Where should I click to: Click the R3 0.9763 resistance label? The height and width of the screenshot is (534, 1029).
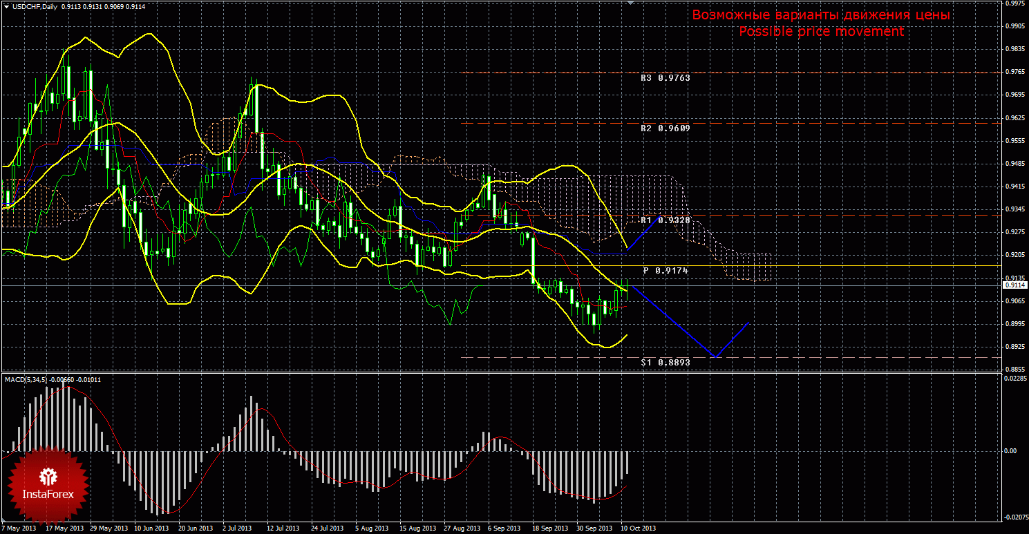(x=665, y=79)
